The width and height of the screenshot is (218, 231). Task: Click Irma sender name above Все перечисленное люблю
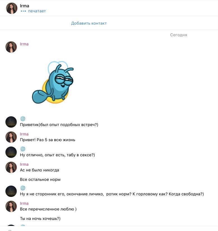pyautogui.click(x=24, y=203)
